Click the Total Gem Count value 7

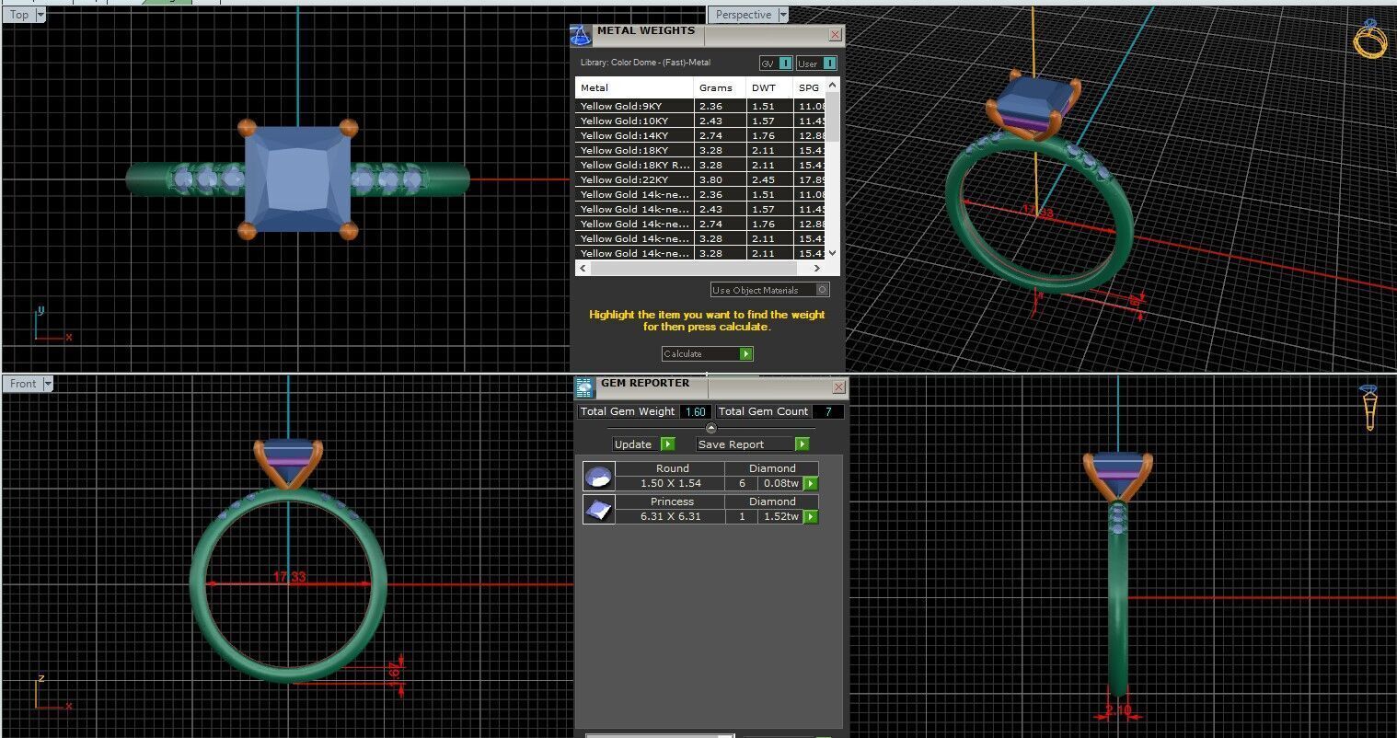pyautogui.click(x=827, y=411)
